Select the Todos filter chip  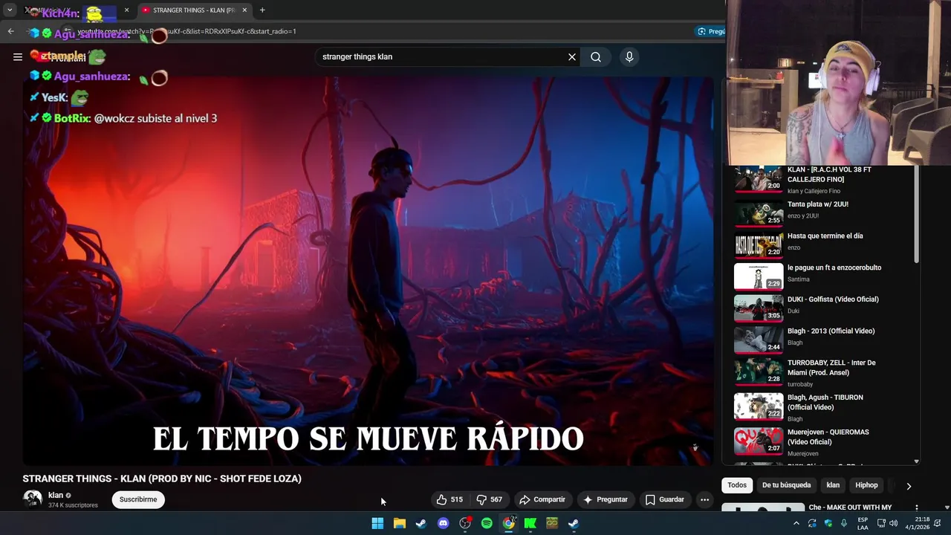[x=737, y=485]
